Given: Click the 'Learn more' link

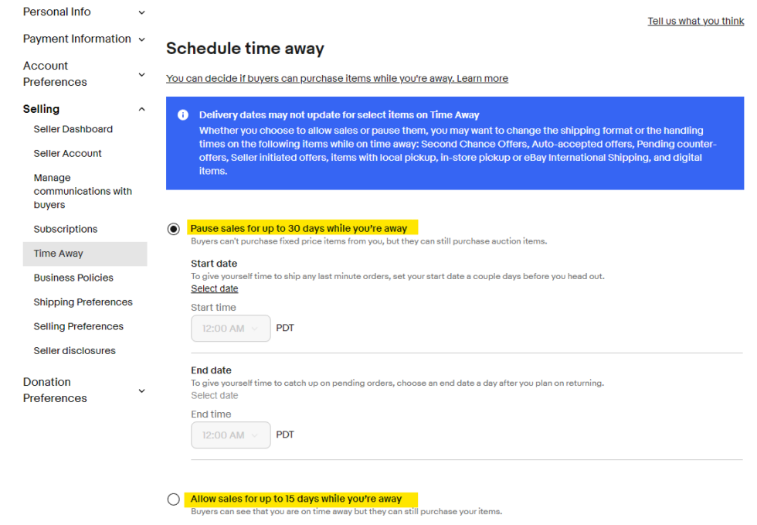Looking at the screenshot, I should (x=482, y=78).
